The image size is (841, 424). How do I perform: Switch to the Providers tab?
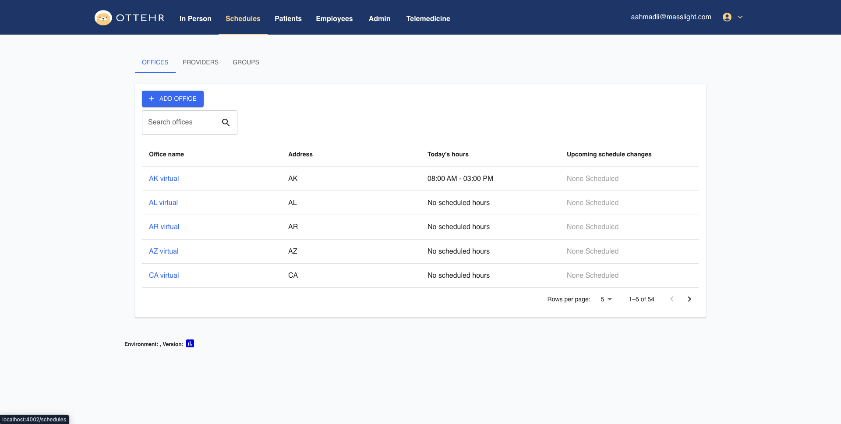pyautogui.click(x=201, y=62)
